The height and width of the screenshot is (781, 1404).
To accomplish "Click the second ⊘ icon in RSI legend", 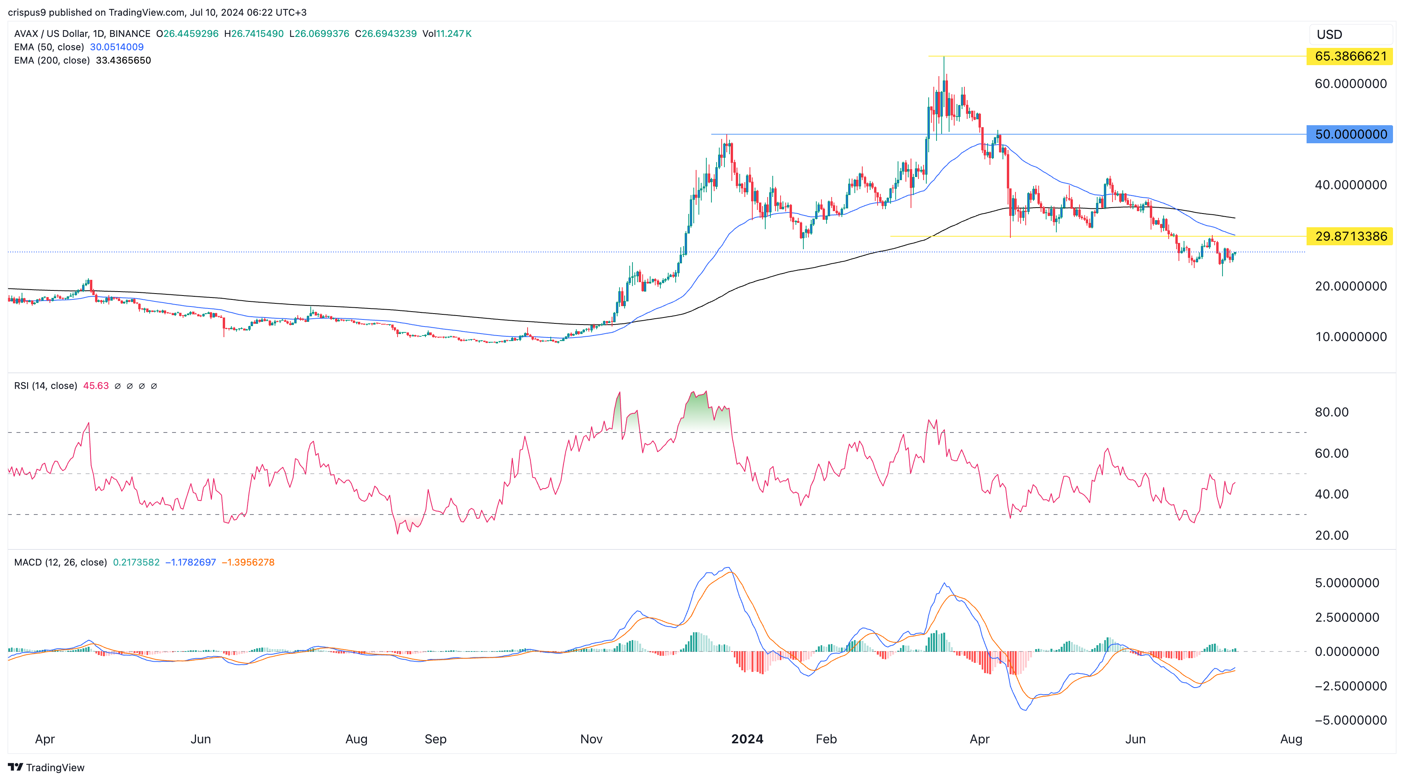I will click(x=130, y=386).
